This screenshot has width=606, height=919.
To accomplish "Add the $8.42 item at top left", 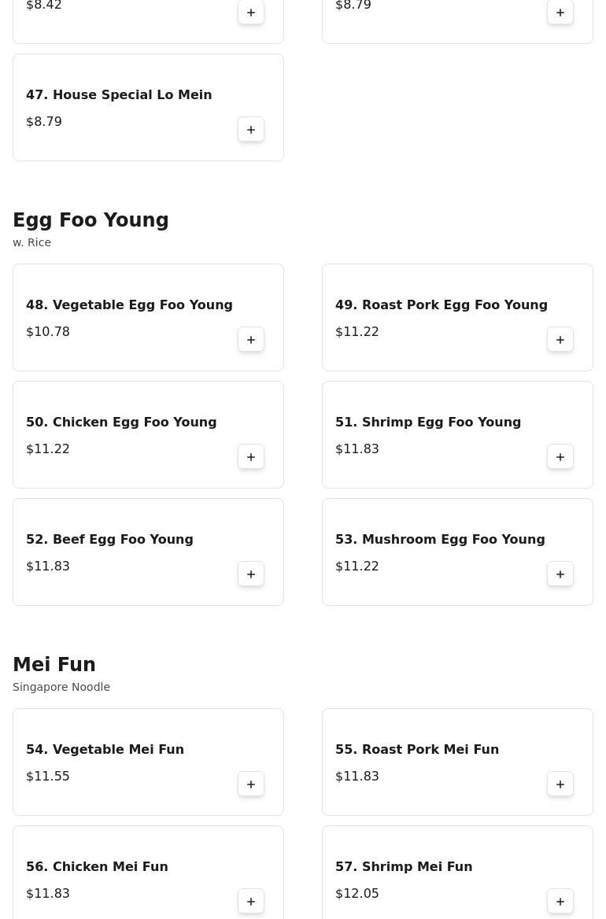I will tap(251, 13).
